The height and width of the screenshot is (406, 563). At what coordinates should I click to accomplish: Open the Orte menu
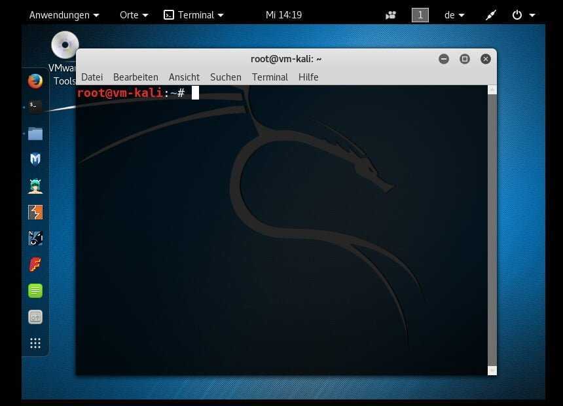[x=134, y=15]
